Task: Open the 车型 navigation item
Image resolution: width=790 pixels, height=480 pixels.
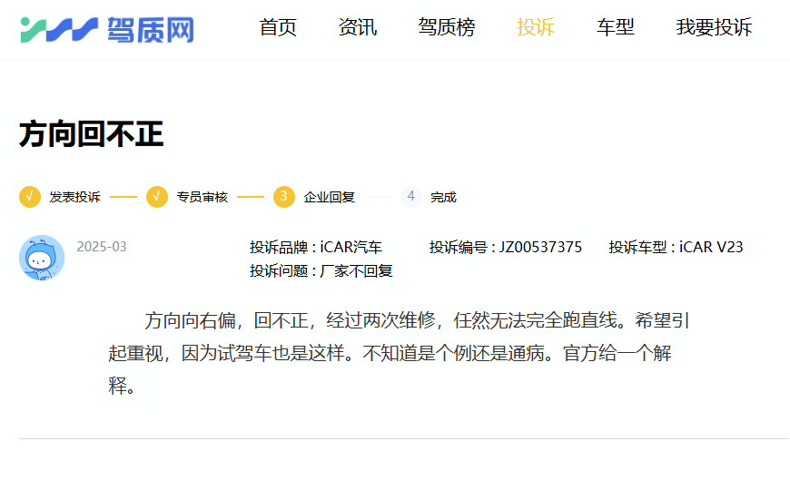Action: 615,27
